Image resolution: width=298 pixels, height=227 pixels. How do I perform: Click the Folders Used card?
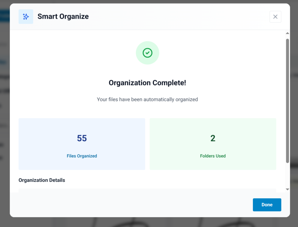pos(213,144)
